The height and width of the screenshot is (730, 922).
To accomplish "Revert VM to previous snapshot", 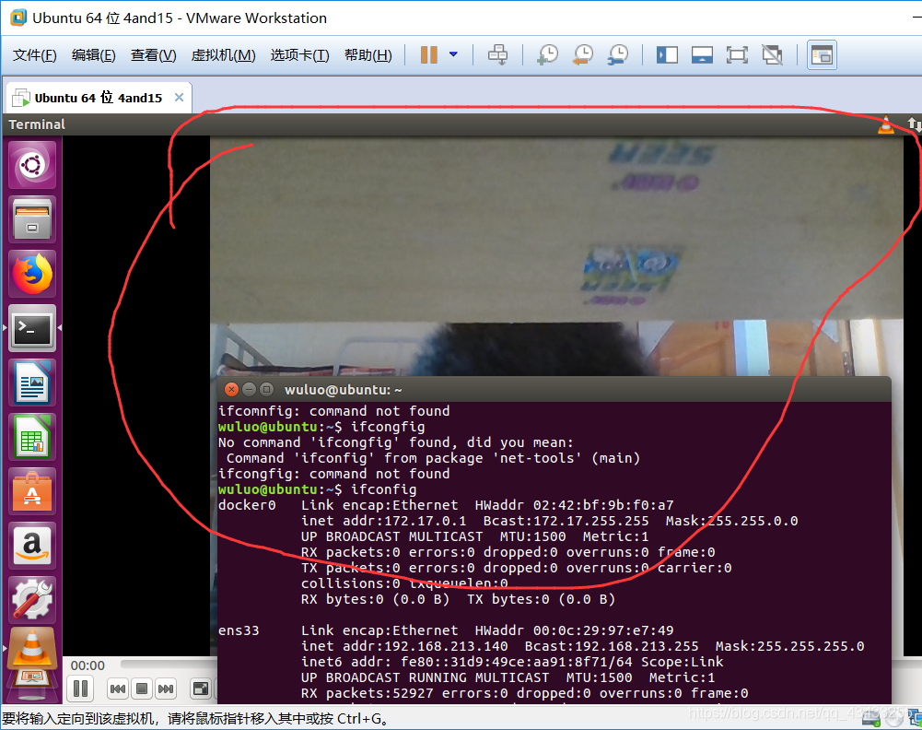I will [x=583, y=54].
